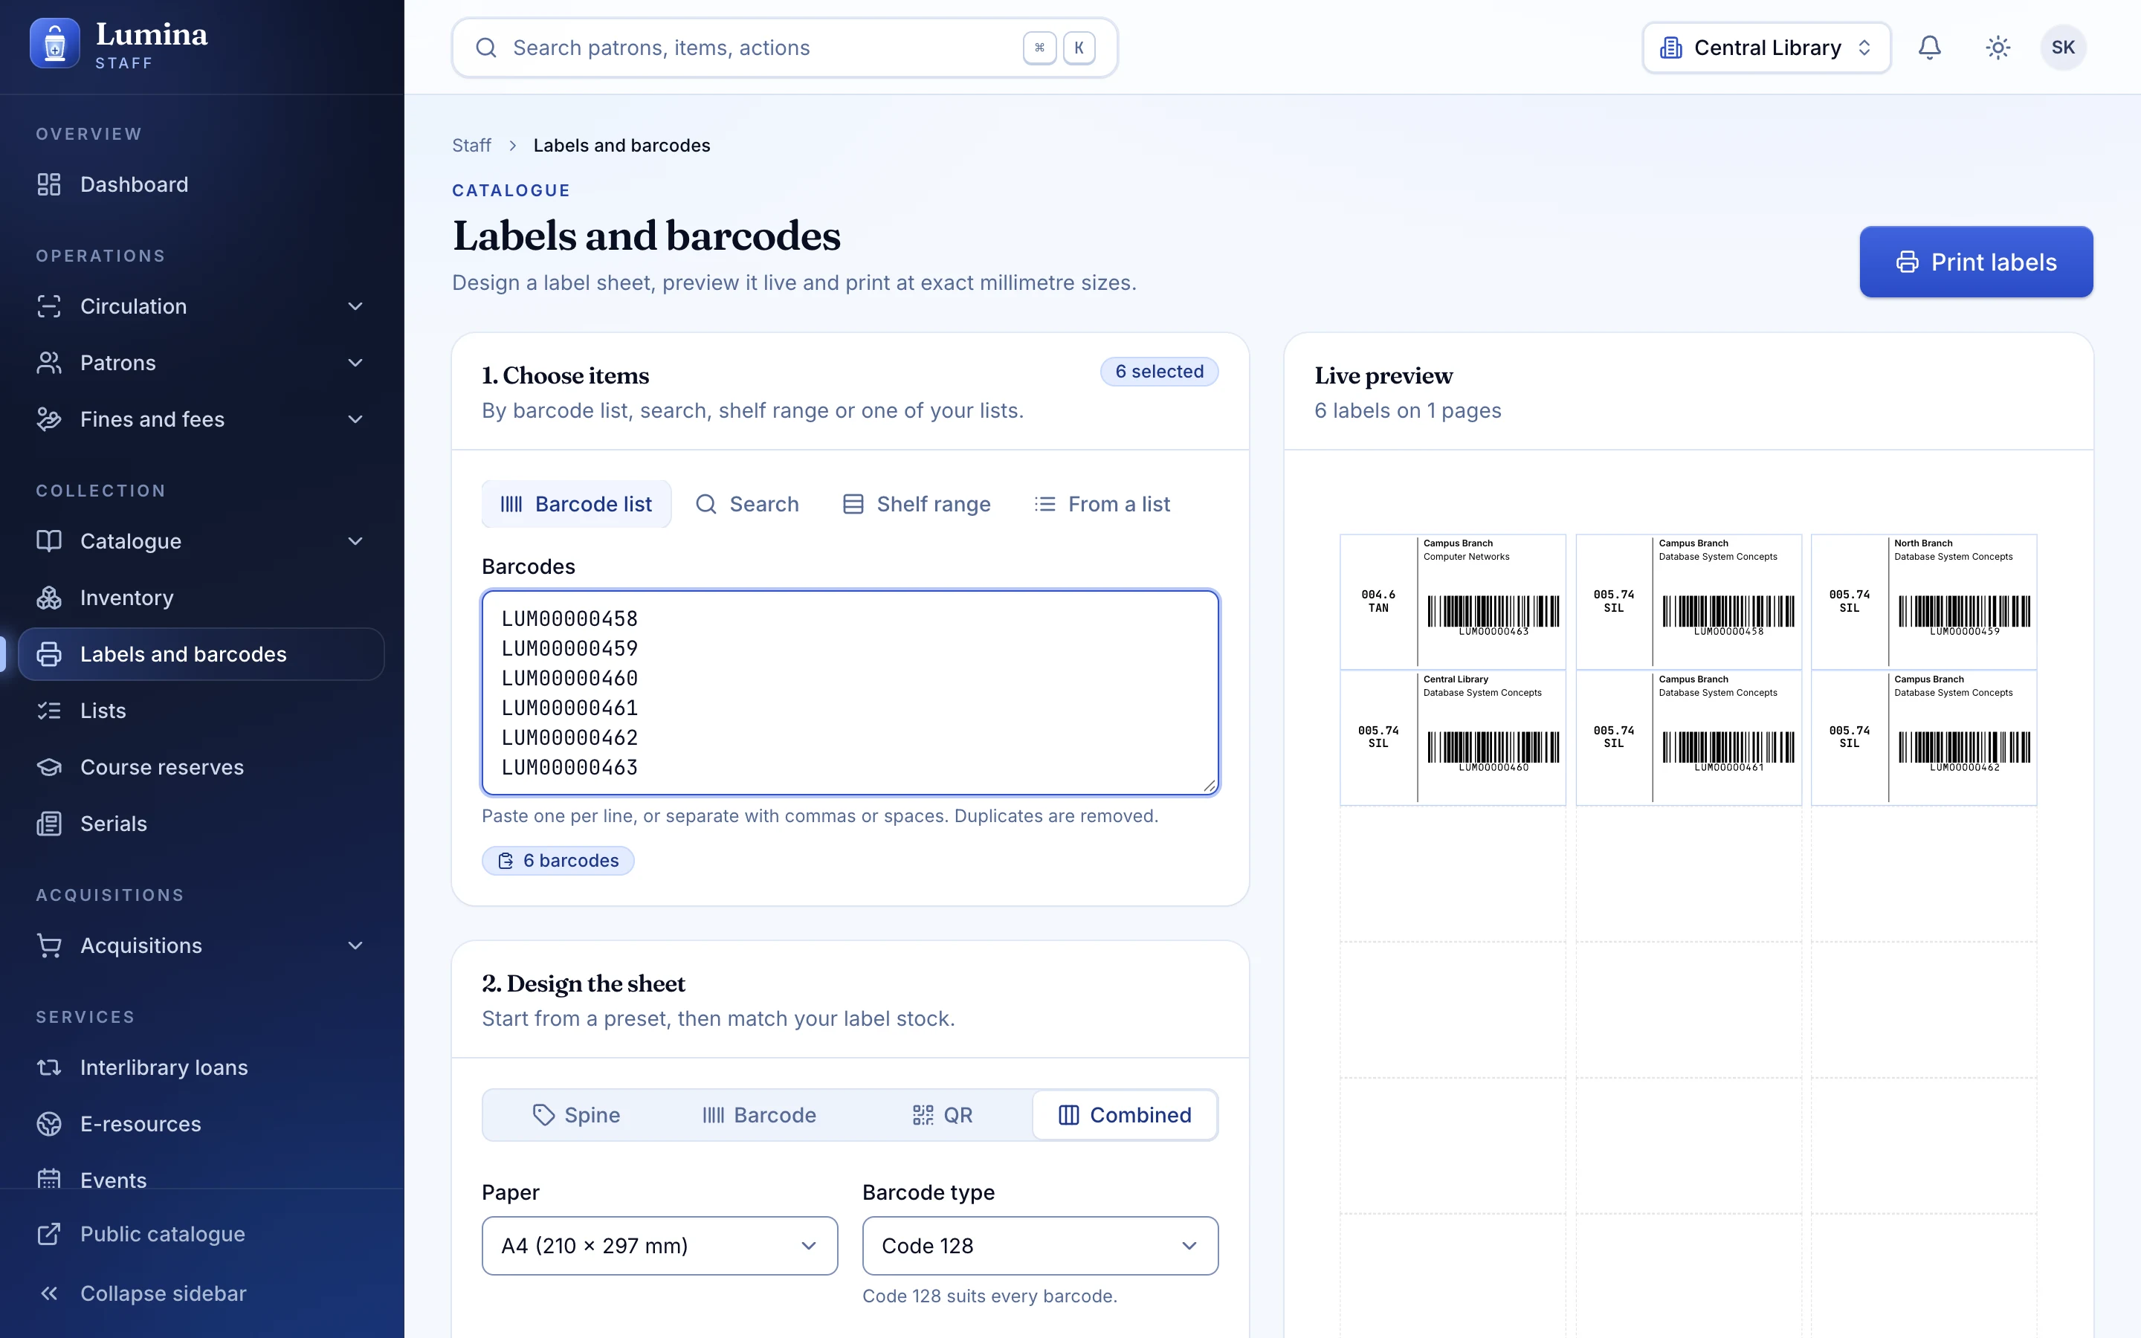Click inside the Barcodes text area
The image size is (2141, 1338).
click(849, 693)
